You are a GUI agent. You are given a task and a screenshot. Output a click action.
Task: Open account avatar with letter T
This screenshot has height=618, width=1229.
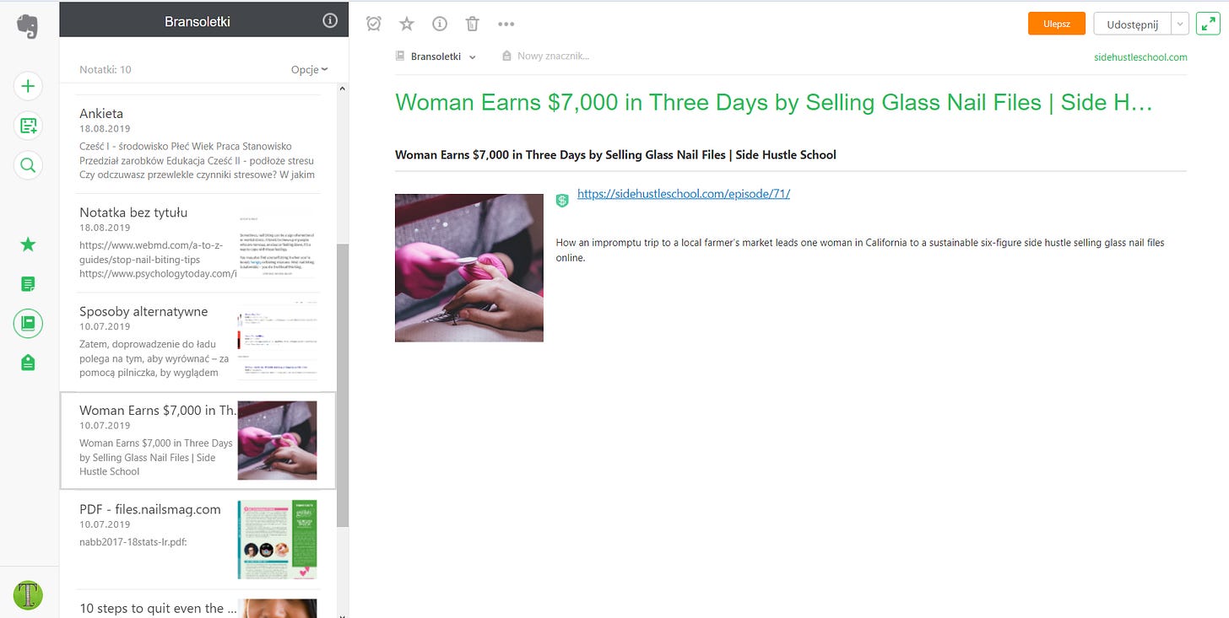click(x=28, y=595)
